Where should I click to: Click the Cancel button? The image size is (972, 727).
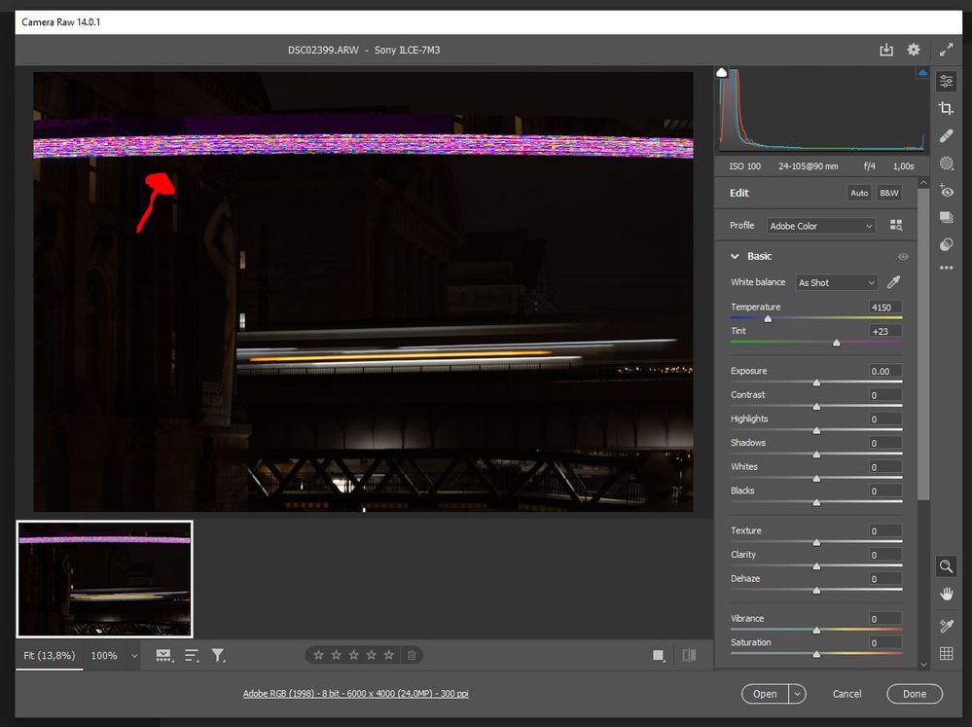pyautogui.click(x=846, y=694)
